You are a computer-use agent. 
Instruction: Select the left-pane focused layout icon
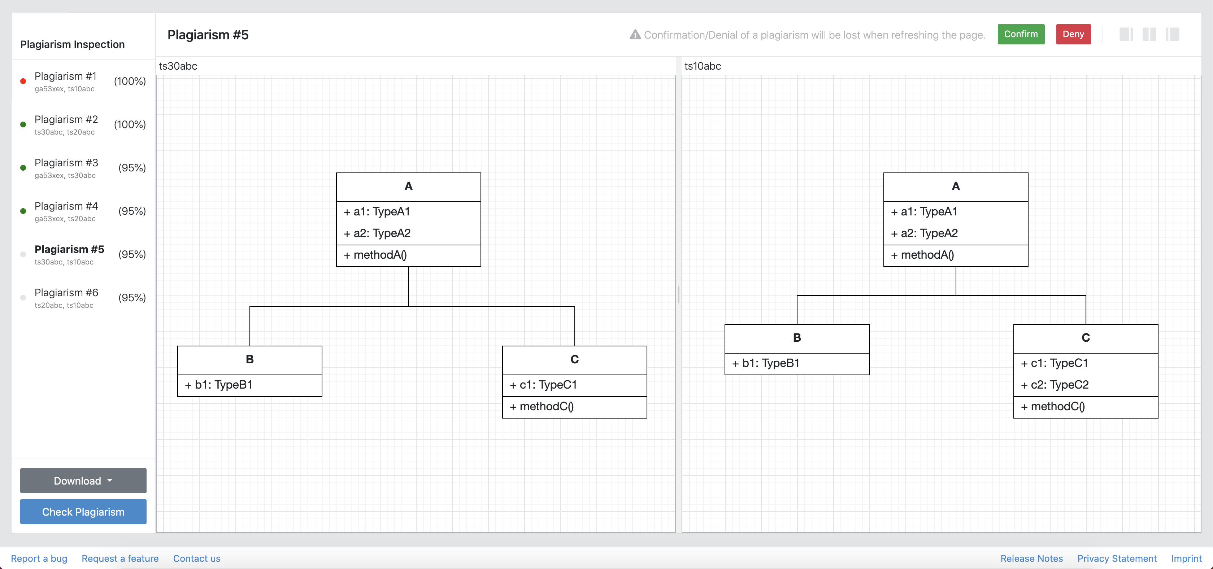pyautogui.click(x=1126, y=34)
